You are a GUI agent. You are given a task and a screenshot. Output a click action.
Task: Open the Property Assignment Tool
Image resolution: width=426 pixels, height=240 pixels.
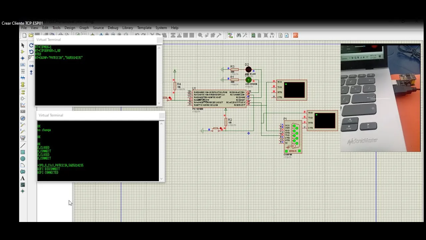(245, 35)
